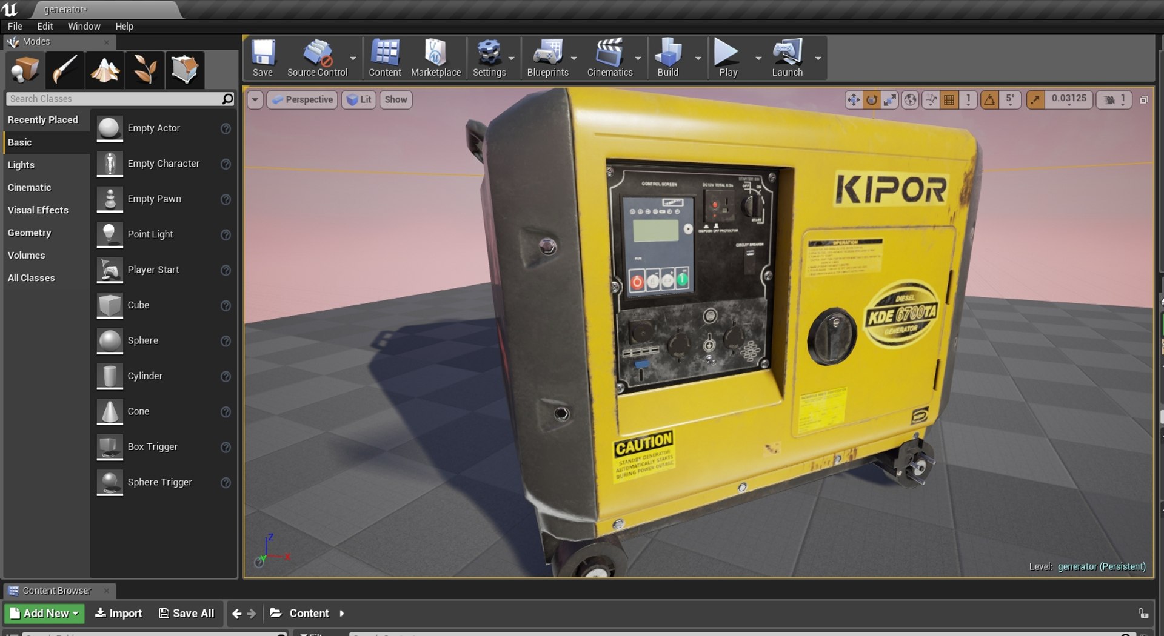Open the Blueprints toolbar icon

point(547,58)
